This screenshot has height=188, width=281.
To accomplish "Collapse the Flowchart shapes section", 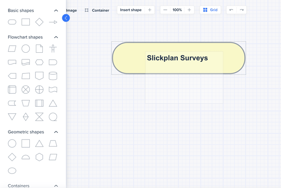I will coord(56,37).
